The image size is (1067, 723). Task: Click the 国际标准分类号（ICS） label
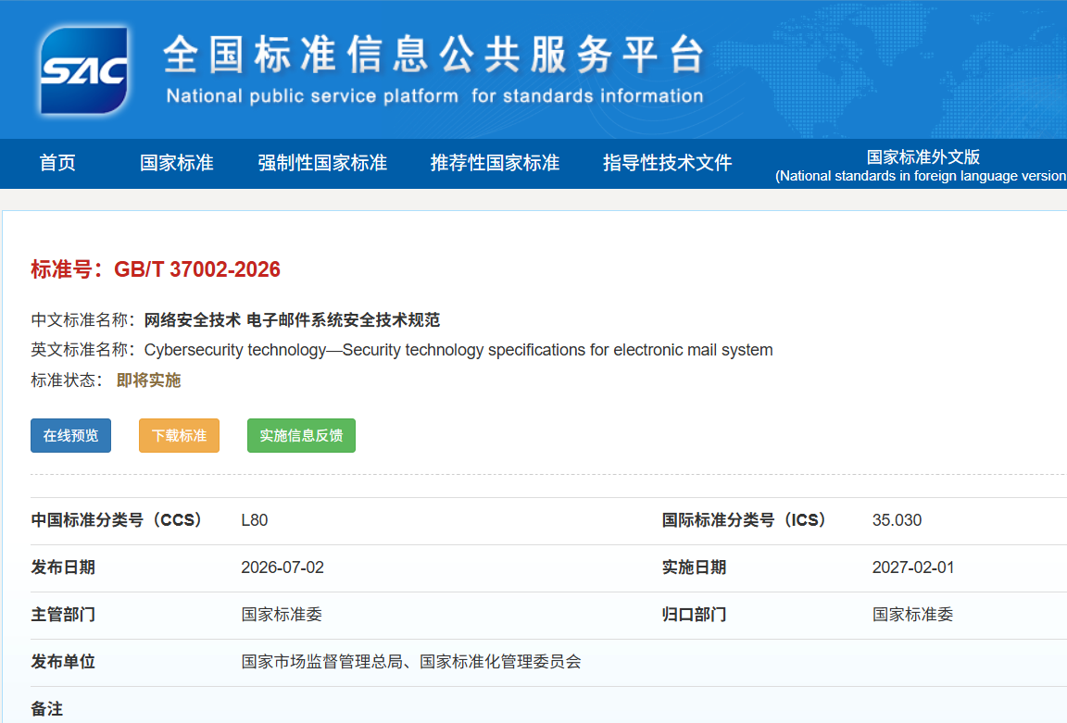[745, 520]
